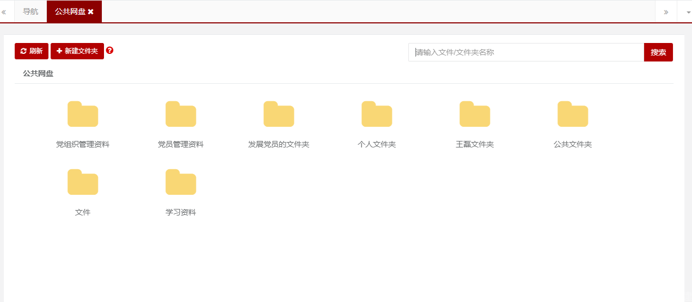The width and height of the screenshot is (692, 302).
Task: Click the 发展党员的文件夹 folder name
Action: click(279, 144)
